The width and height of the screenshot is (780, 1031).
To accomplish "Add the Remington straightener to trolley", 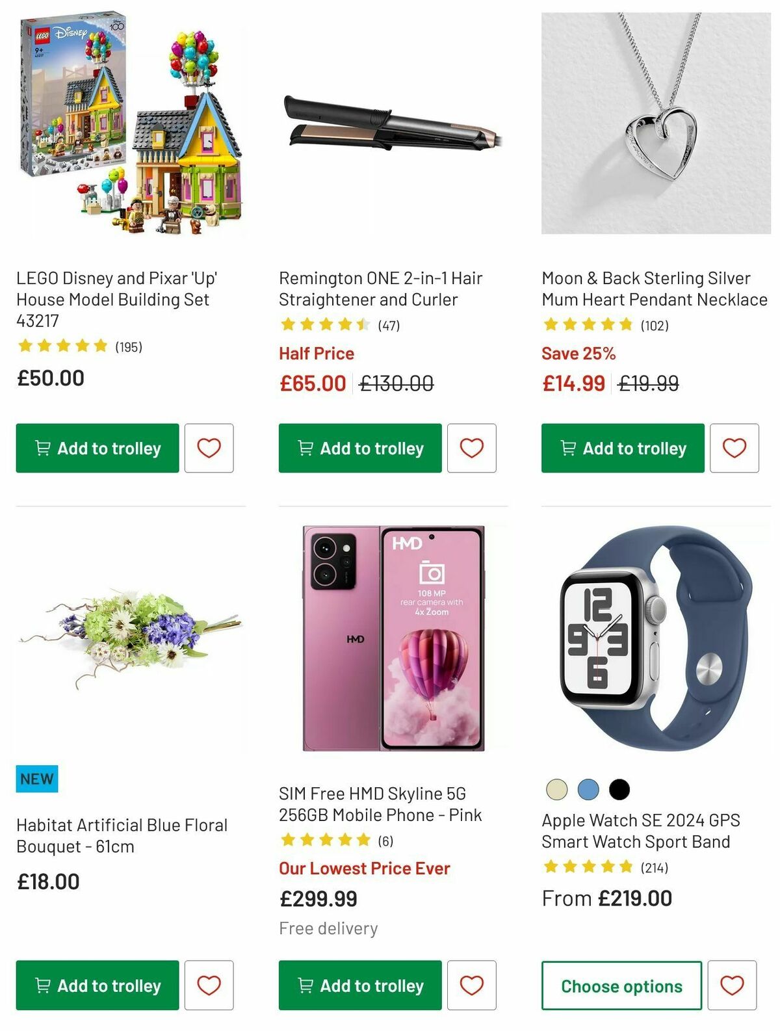I will tap(359, 448).
